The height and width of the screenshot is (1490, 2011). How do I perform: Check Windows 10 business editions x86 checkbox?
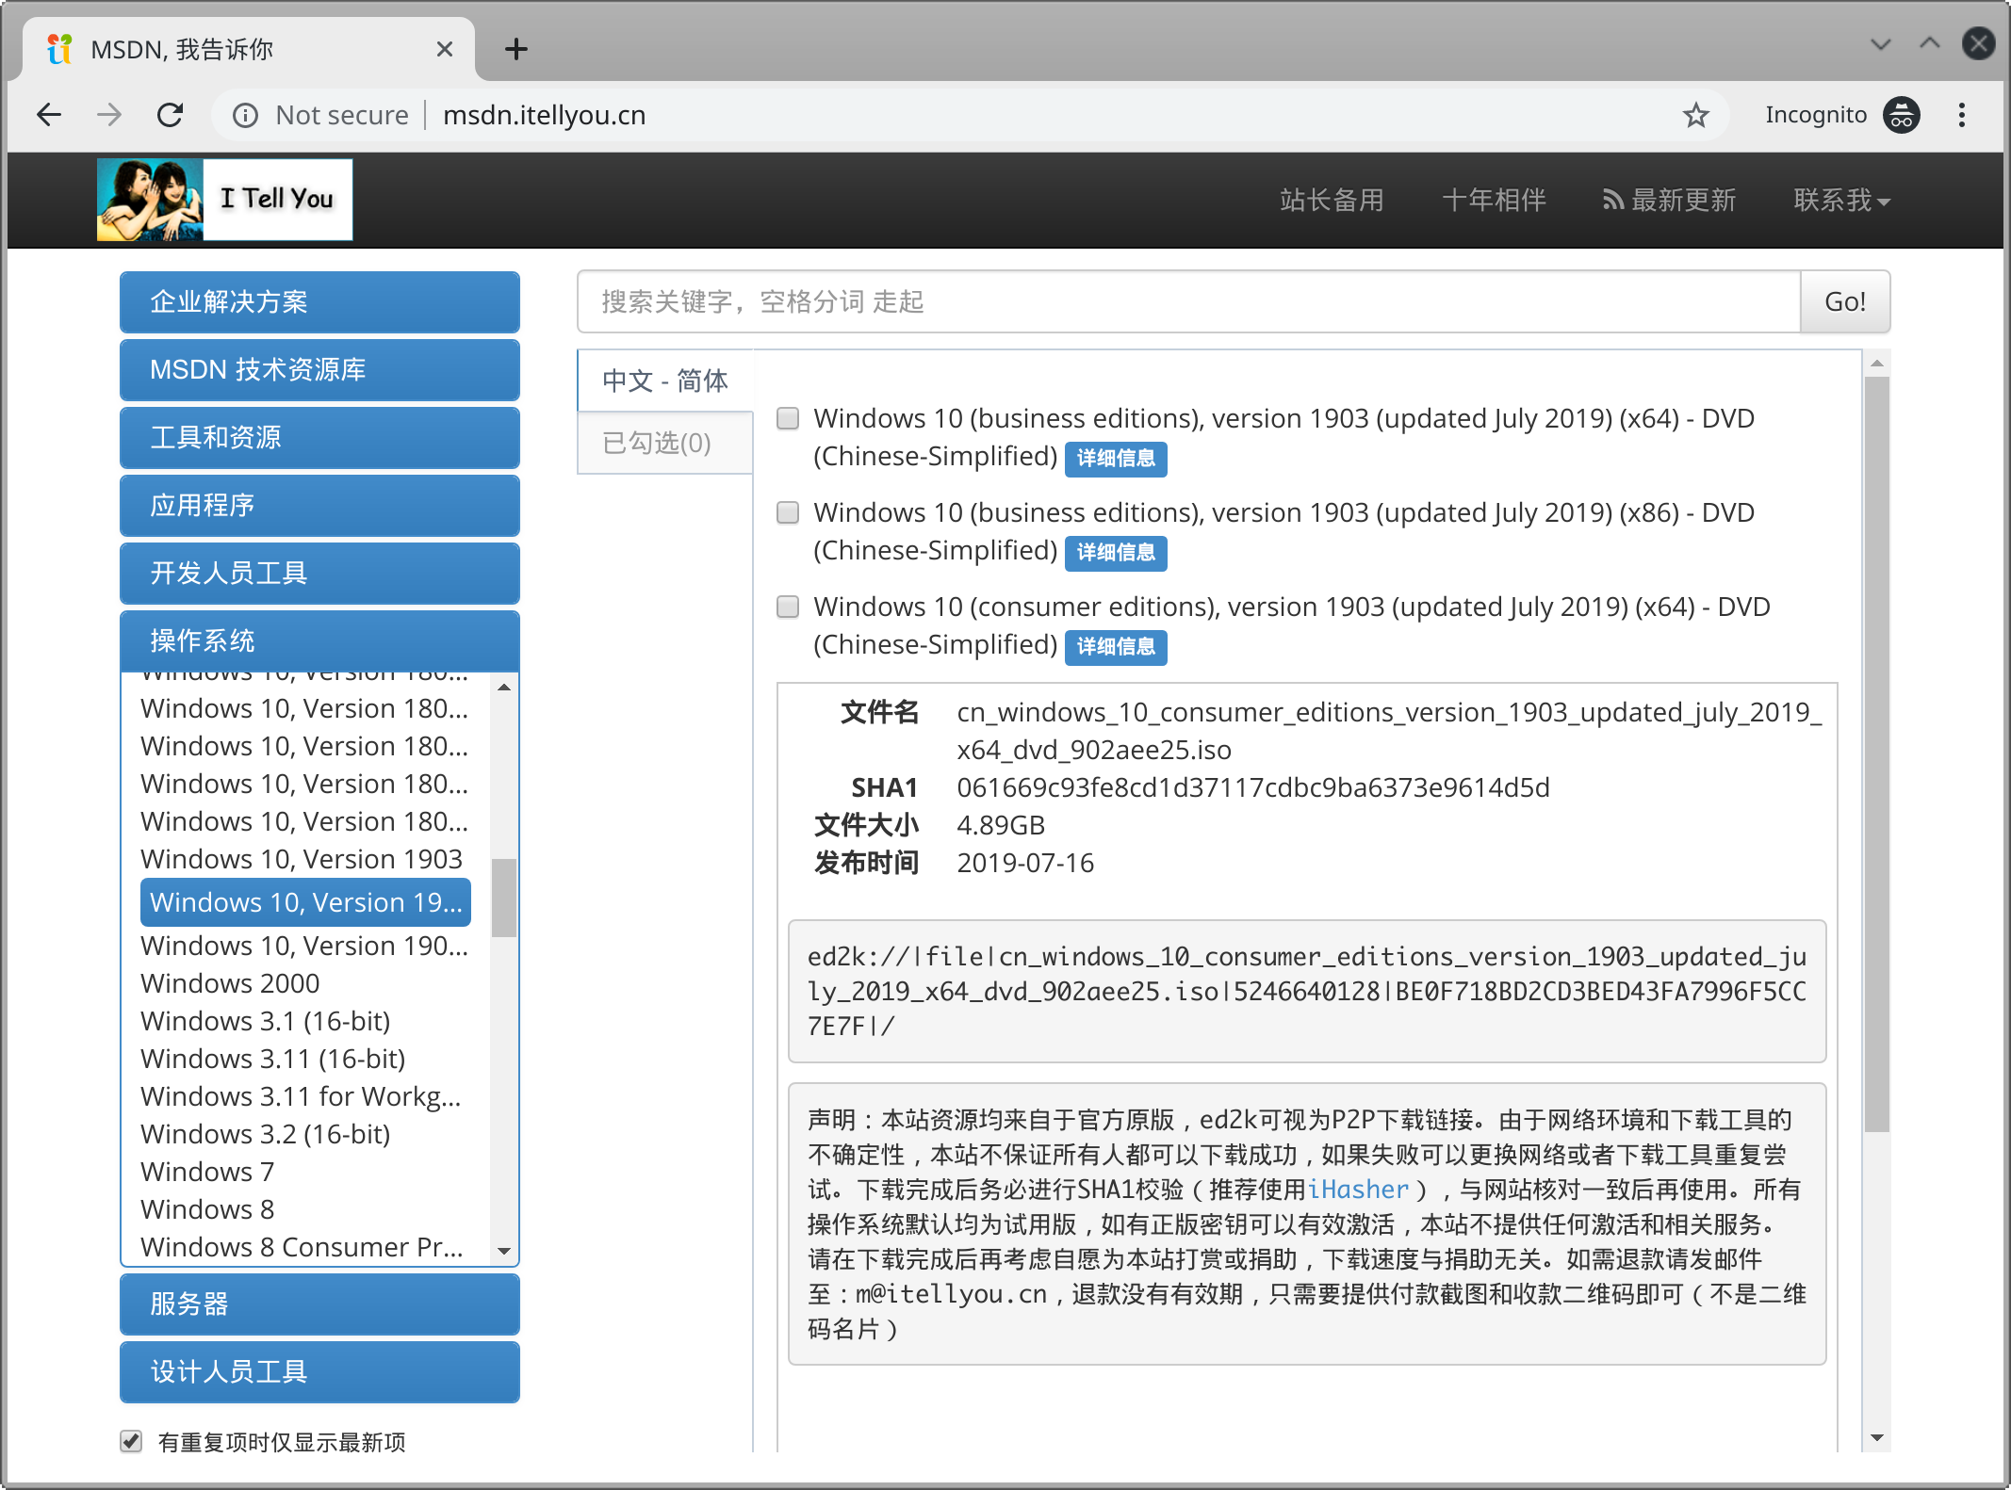(x=788, y=512)
